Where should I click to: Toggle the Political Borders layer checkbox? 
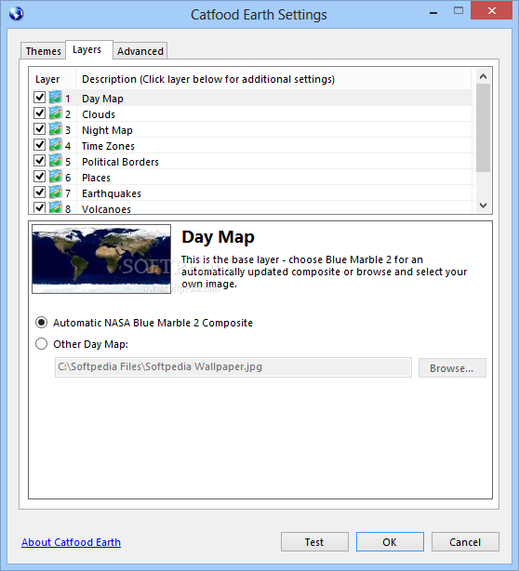(x=39, y=161)
